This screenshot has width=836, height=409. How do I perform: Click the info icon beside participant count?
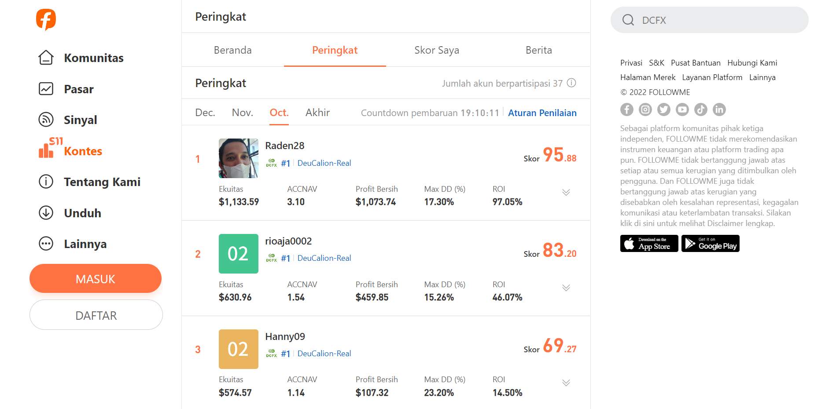coord(571,83)
